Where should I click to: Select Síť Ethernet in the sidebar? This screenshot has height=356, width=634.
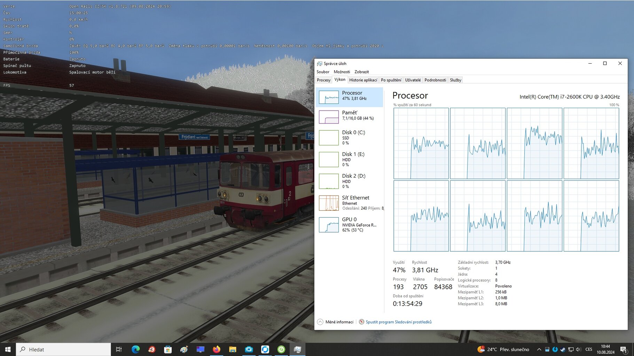point(350,203)
